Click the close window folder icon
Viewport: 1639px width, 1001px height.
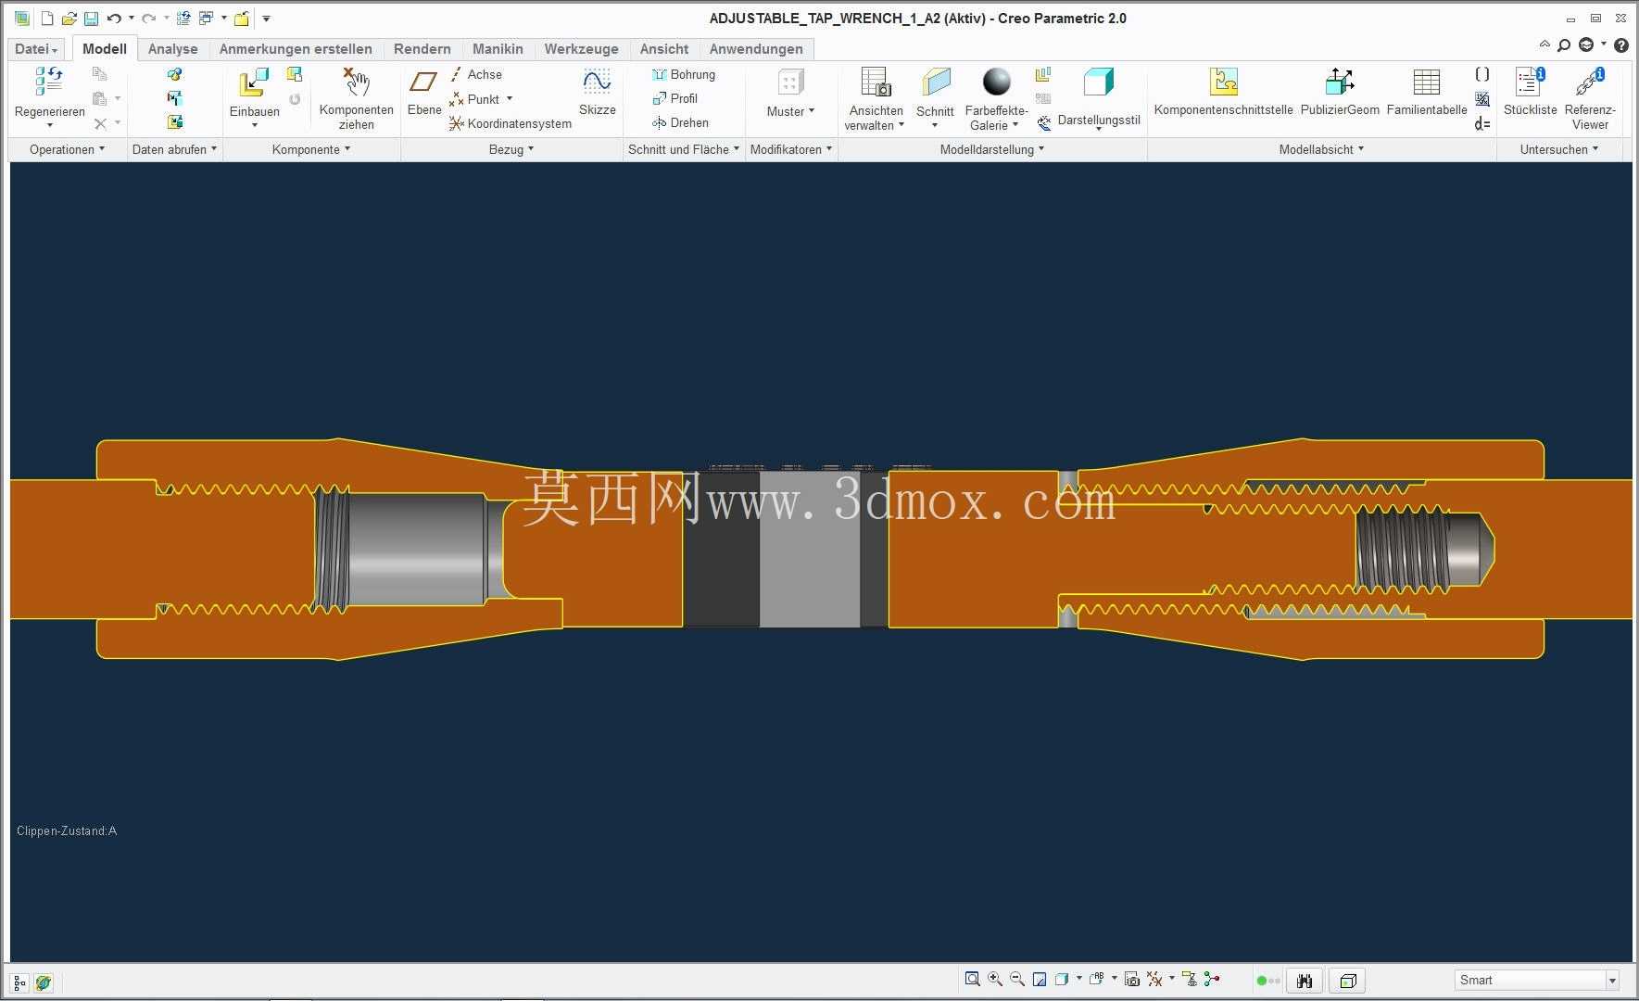(241, 19)
